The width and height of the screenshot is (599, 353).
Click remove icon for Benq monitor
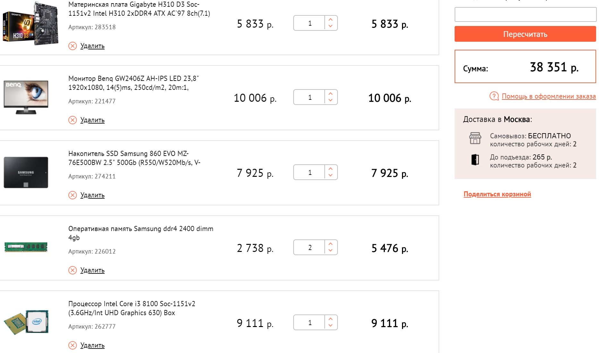coord(73,120)
